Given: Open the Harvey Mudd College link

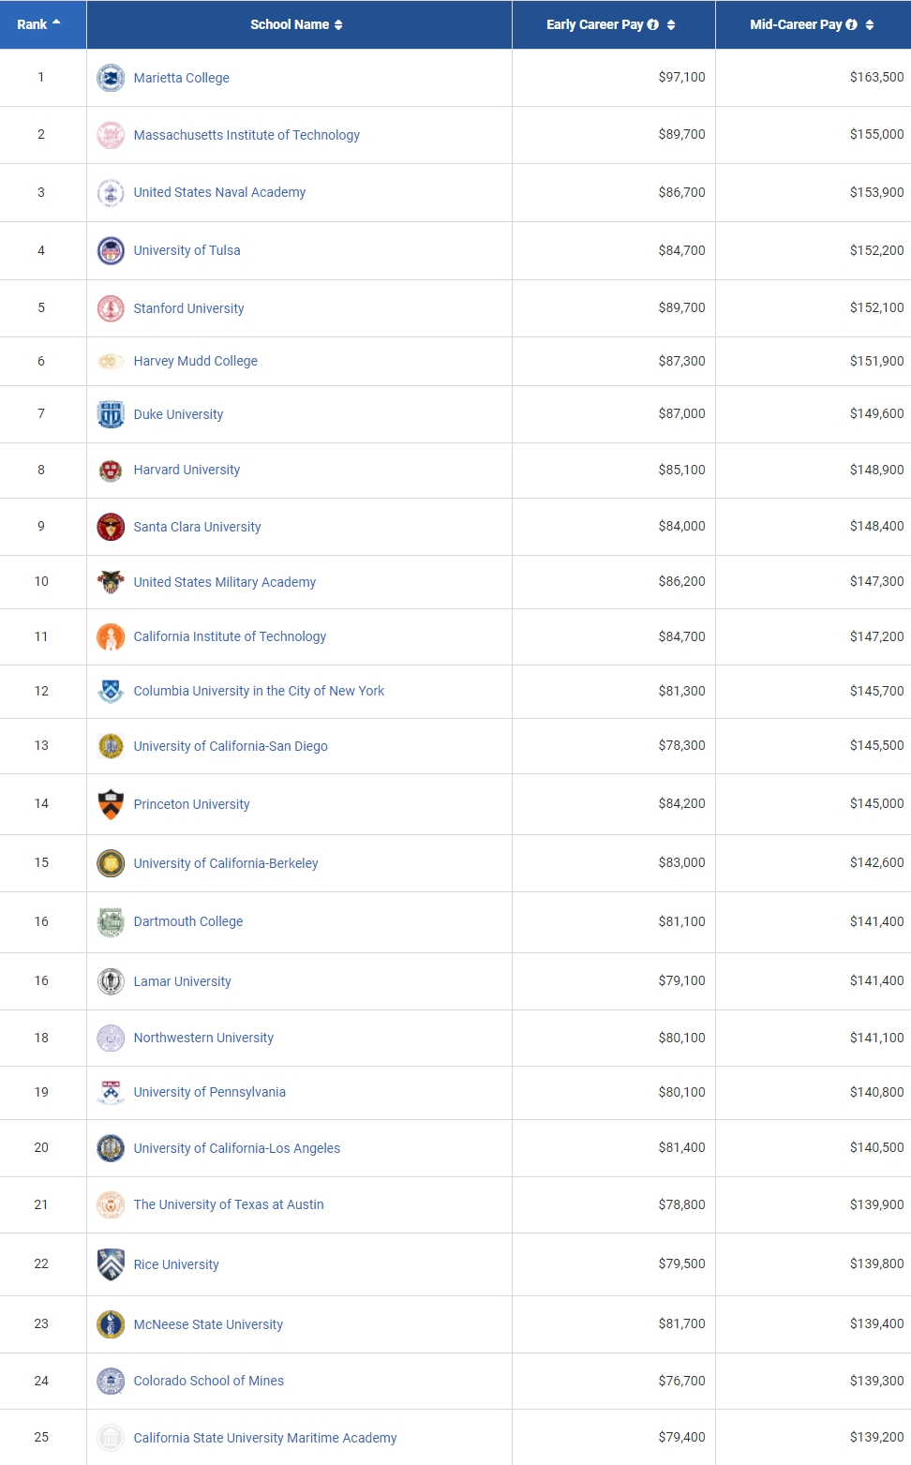Looking at the screenshot, I should 195,361.
